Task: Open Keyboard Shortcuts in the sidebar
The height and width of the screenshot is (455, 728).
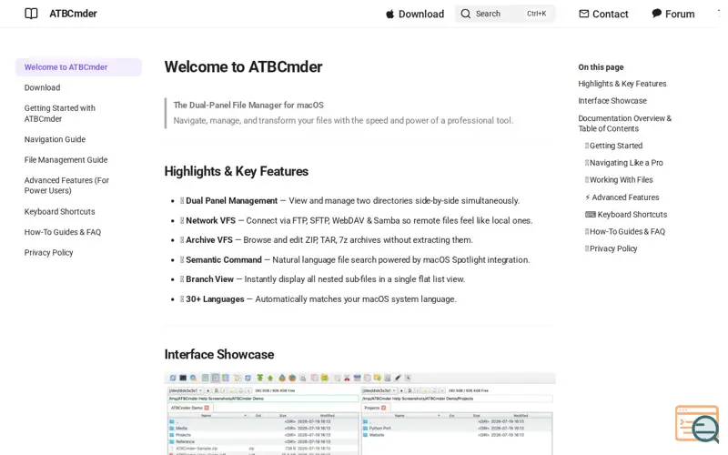Action: [59, 212]
